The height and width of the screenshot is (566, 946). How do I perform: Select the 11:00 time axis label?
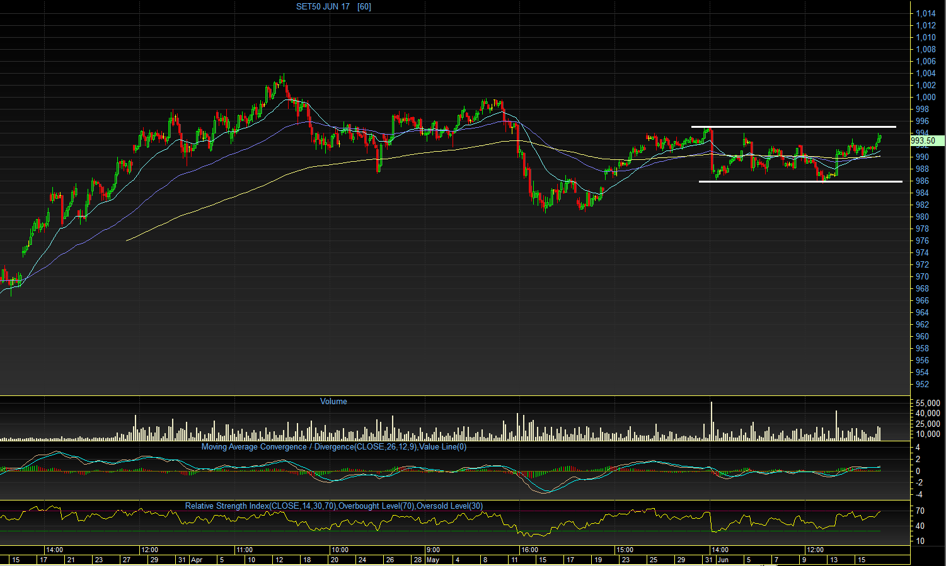point(244,550)
